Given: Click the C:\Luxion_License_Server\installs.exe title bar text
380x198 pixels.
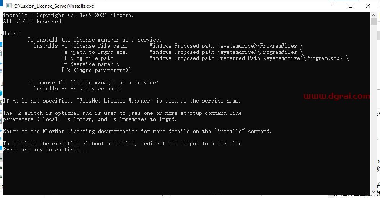Looking at the screenshot, I should [54, 6].
